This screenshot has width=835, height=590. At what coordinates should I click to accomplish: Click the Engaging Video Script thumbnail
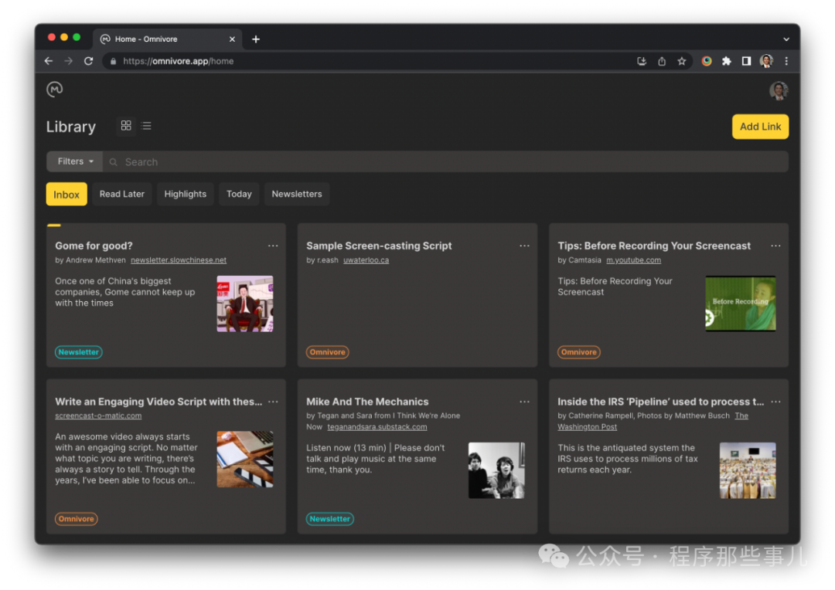coord(245,459)
